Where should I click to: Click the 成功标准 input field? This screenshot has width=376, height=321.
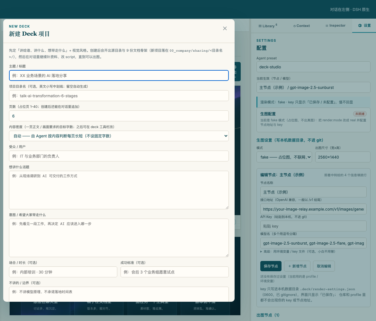[x=175, y=272]
